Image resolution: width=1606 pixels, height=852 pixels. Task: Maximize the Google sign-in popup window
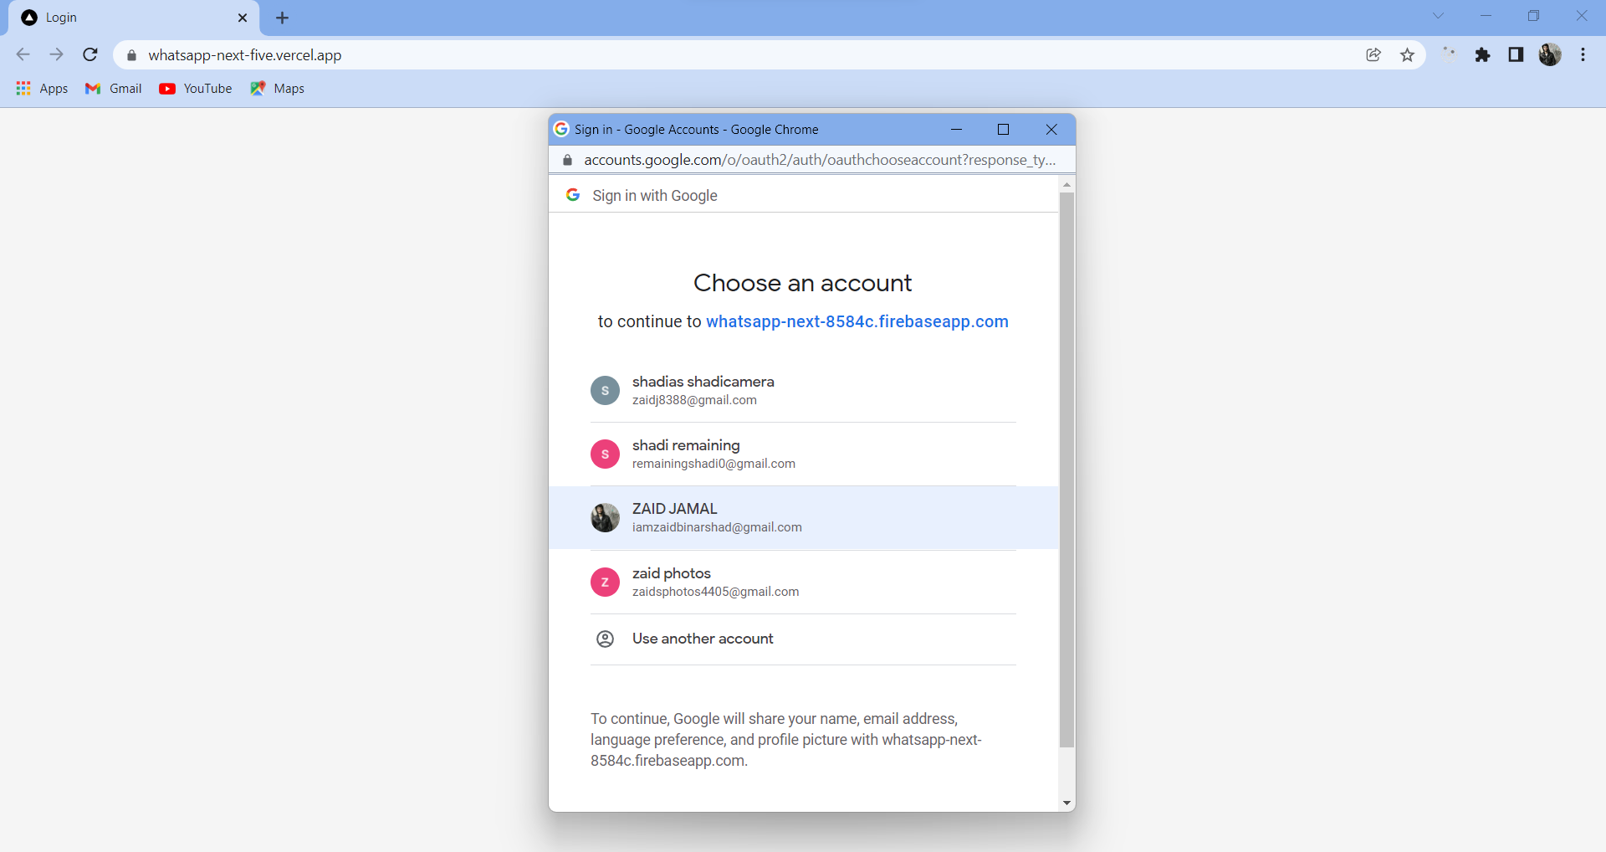(x=1004, y=130)
